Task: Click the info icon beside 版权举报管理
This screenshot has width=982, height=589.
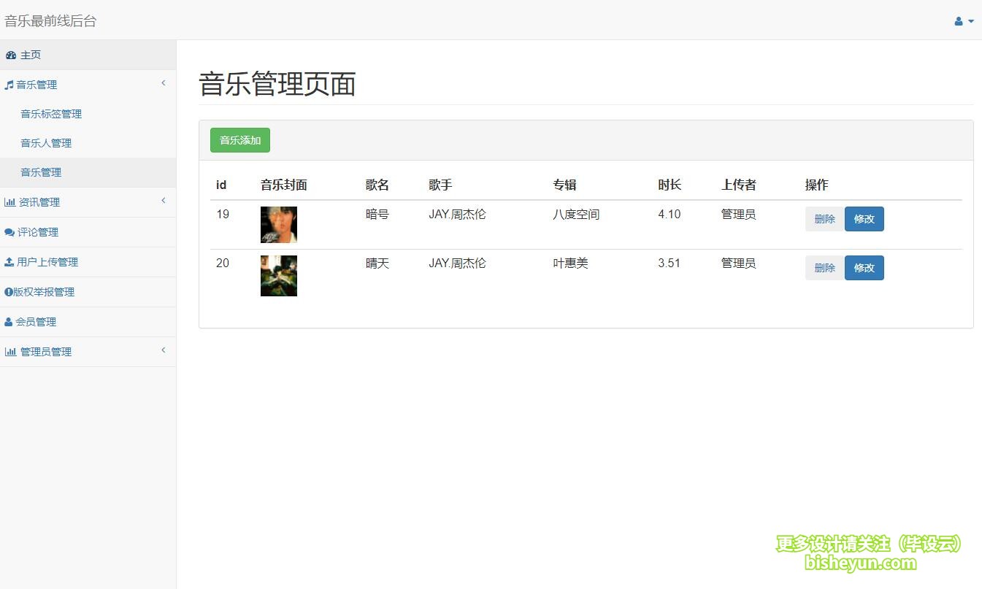Action: (x=7, y=291)
